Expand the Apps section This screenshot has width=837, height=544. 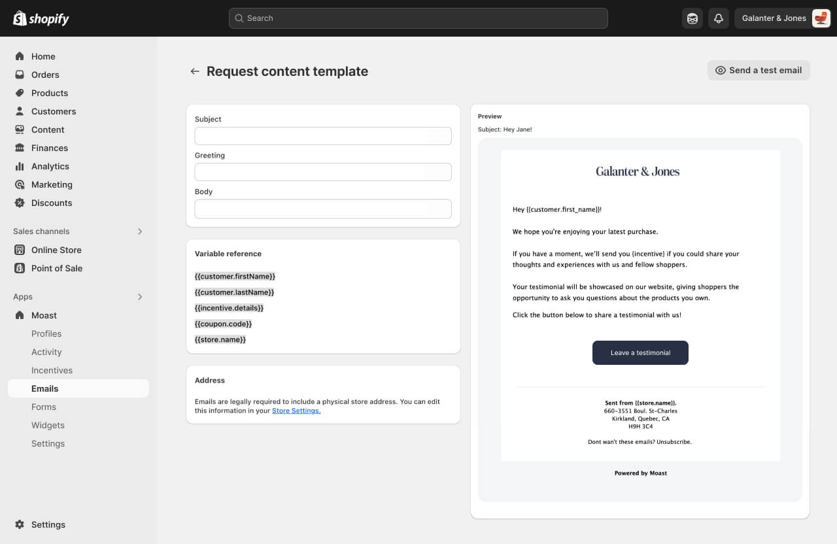[139, 296]
